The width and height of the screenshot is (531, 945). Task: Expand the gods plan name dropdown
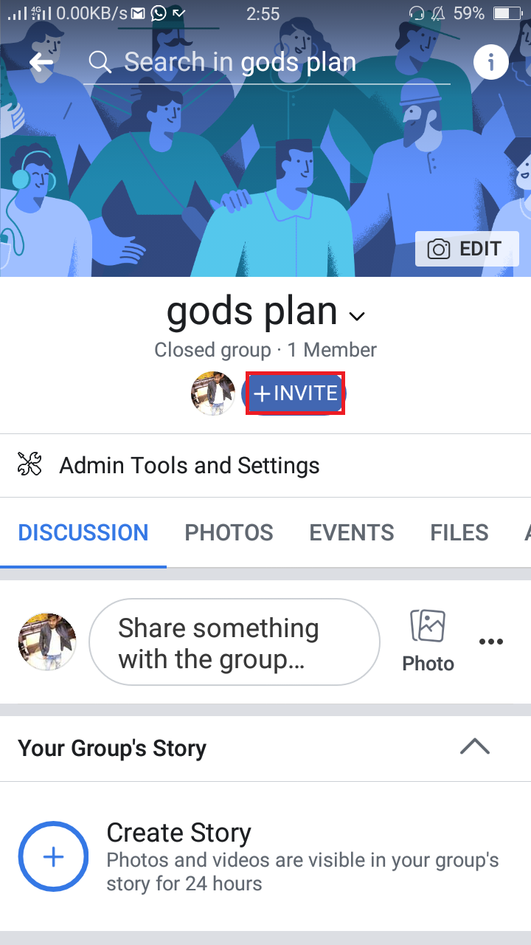tap(357, 317)
